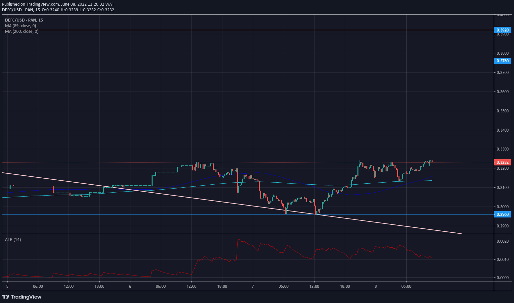The height and width of the screenshot is (303, 514).
Task: Click the ATR axis value 0.0000
Action: (502, 278)
